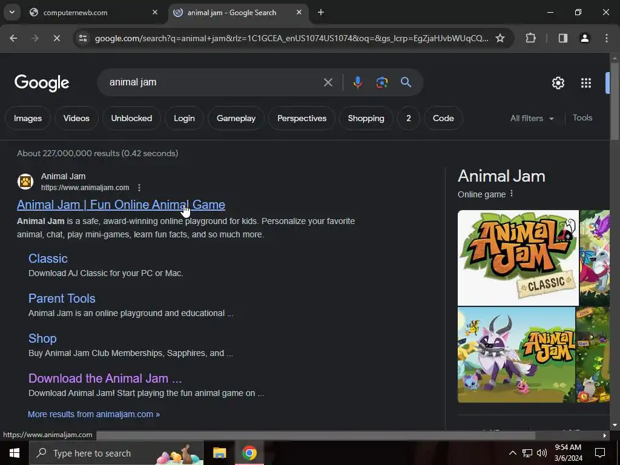620x465 pixels.
Task: Open the Windows notification center
Action: pos(600,453)
